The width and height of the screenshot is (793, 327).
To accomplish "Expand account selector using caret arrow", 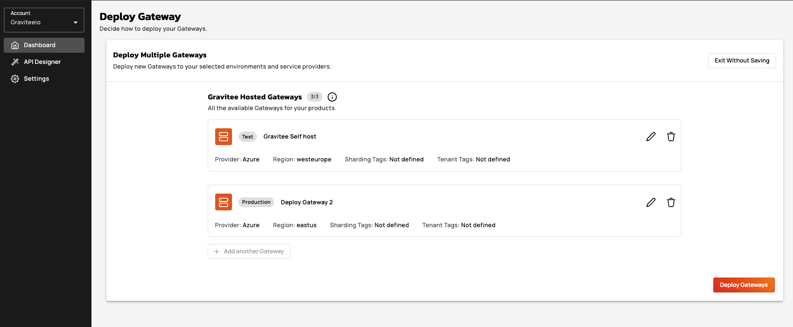I will click(76, 22).
